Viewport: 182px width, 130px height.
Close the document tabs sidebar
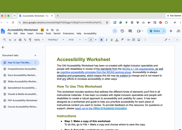[x=3, y=47]
